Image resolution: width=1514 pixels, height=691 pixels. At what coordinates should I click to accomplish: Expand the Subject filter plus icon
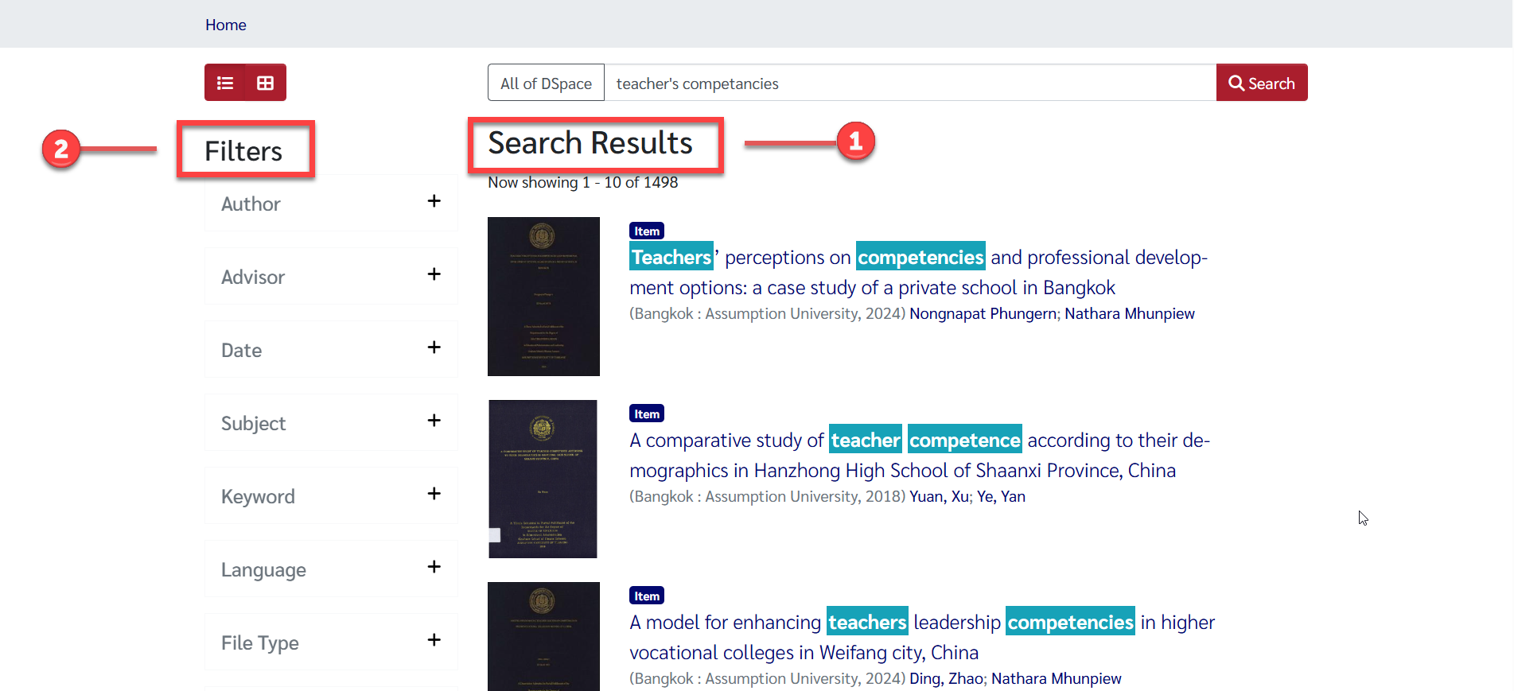point(434,421)
